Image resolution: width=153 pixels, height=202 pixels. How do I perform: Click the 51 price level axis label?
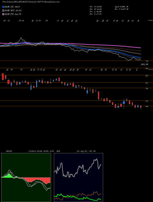(147, 101)
